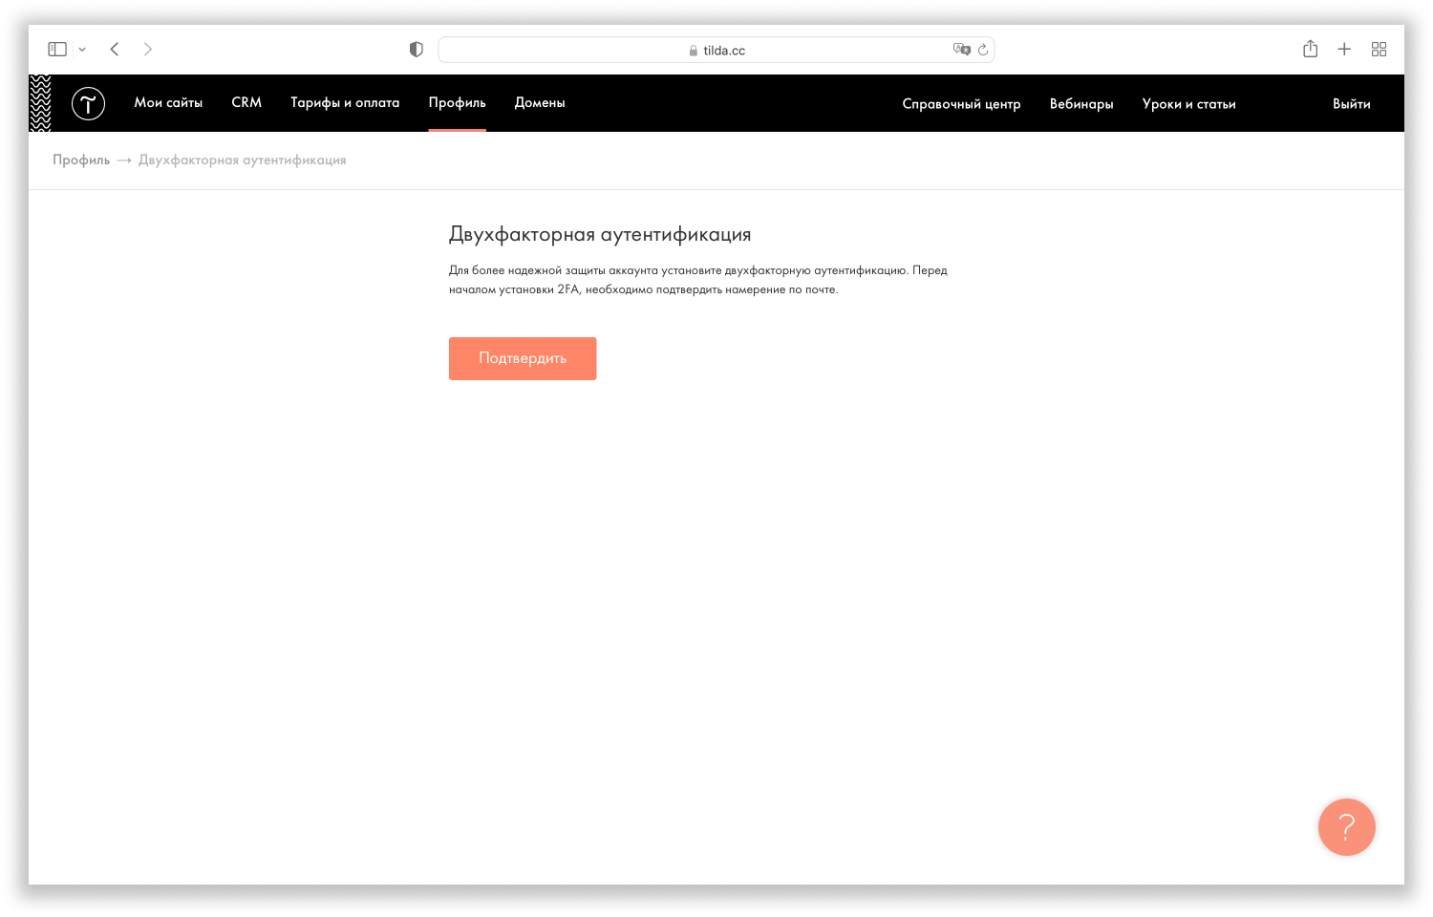The image size is (1433, 917).
Task: Open Справочный центр link
Action: pos(961,103)
